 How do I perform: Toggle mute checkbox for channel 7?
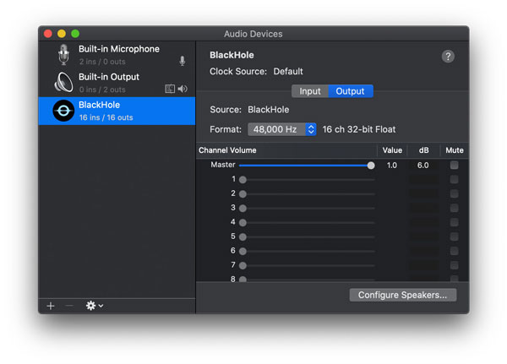tap(454, 265)
